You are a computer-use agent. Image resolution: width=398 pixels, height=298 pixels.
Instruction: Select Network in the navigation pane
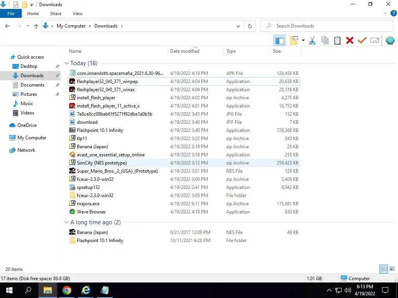tap(26, 150)
